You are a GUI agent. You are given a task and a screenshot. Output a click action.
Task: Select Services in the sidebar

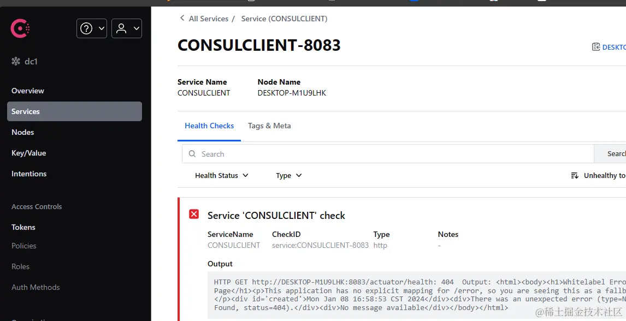74,112
